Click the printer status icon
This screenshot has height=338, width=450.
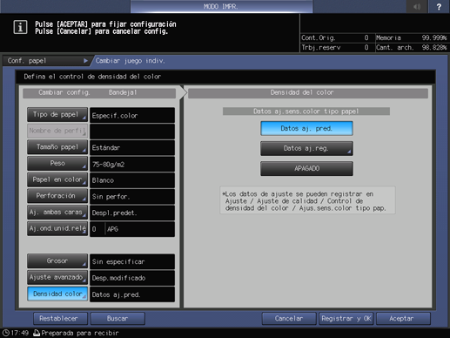click(x=37, y=333)
